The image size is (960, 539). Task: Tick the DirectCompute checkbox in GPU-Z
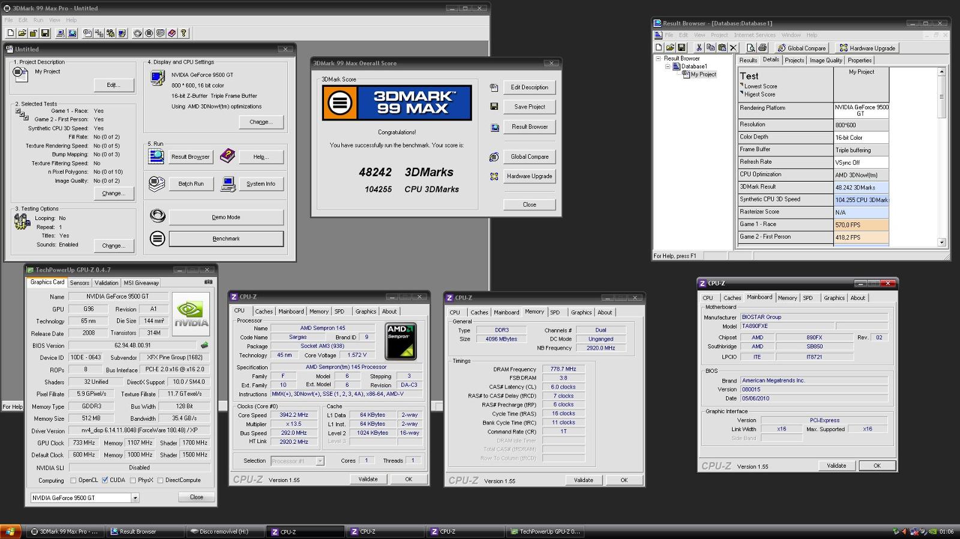coord(160,480)
